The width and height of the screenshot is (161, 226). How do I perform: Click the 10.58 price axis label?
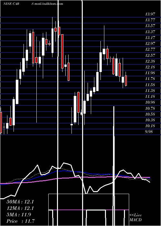(150, 114)
